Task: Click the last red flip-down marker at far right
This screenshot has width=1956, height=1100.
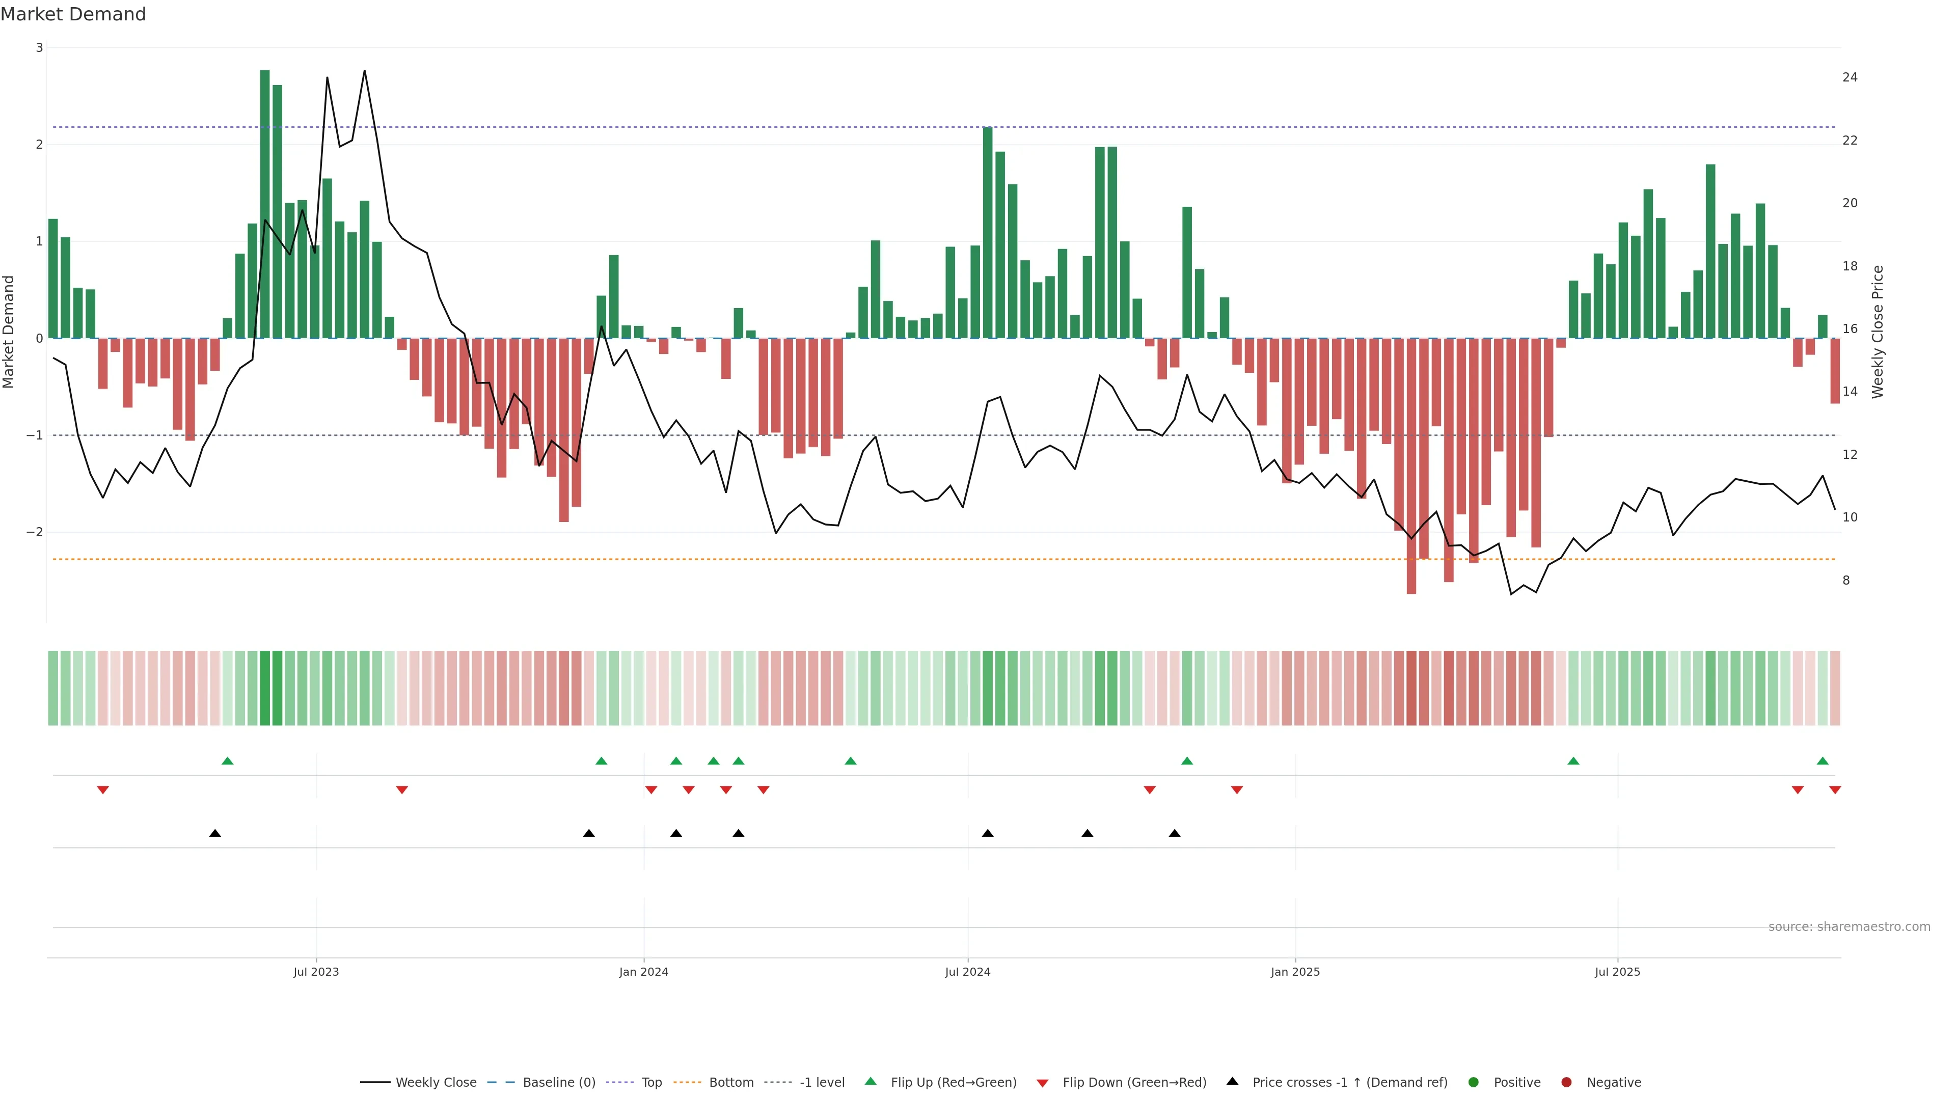Action: click(1834, 790)
